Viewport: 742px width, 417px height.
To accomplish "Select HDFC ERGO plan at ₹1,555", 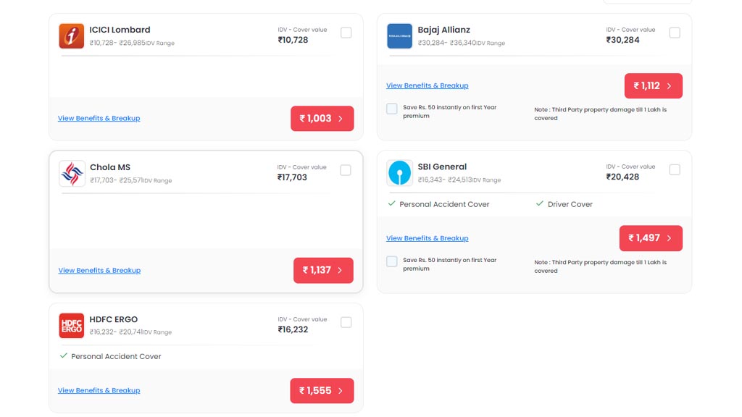I will point(322,390).
